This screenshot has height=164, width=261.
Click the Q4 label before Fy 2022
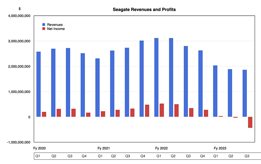[143, 156]
